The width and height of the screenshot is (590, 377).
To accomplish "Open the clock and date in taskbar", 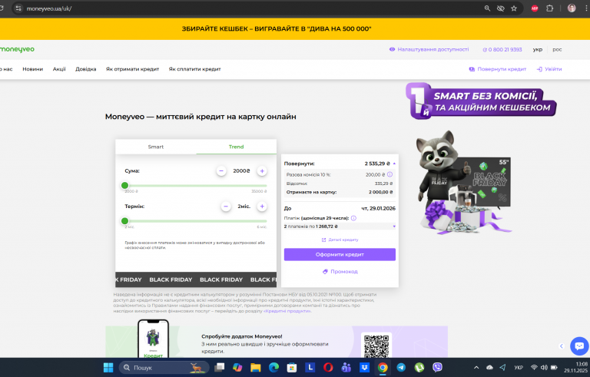I will [x=575, y=368].
